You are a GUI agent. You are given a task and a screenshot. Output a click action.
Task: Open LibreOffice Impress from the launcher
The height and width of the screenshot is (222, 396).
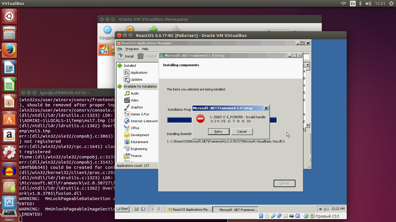10,101
